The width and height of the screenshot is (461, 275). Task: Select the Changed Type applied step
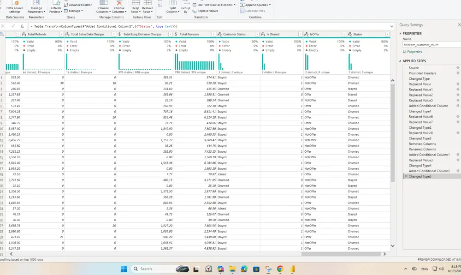point(419,78)
